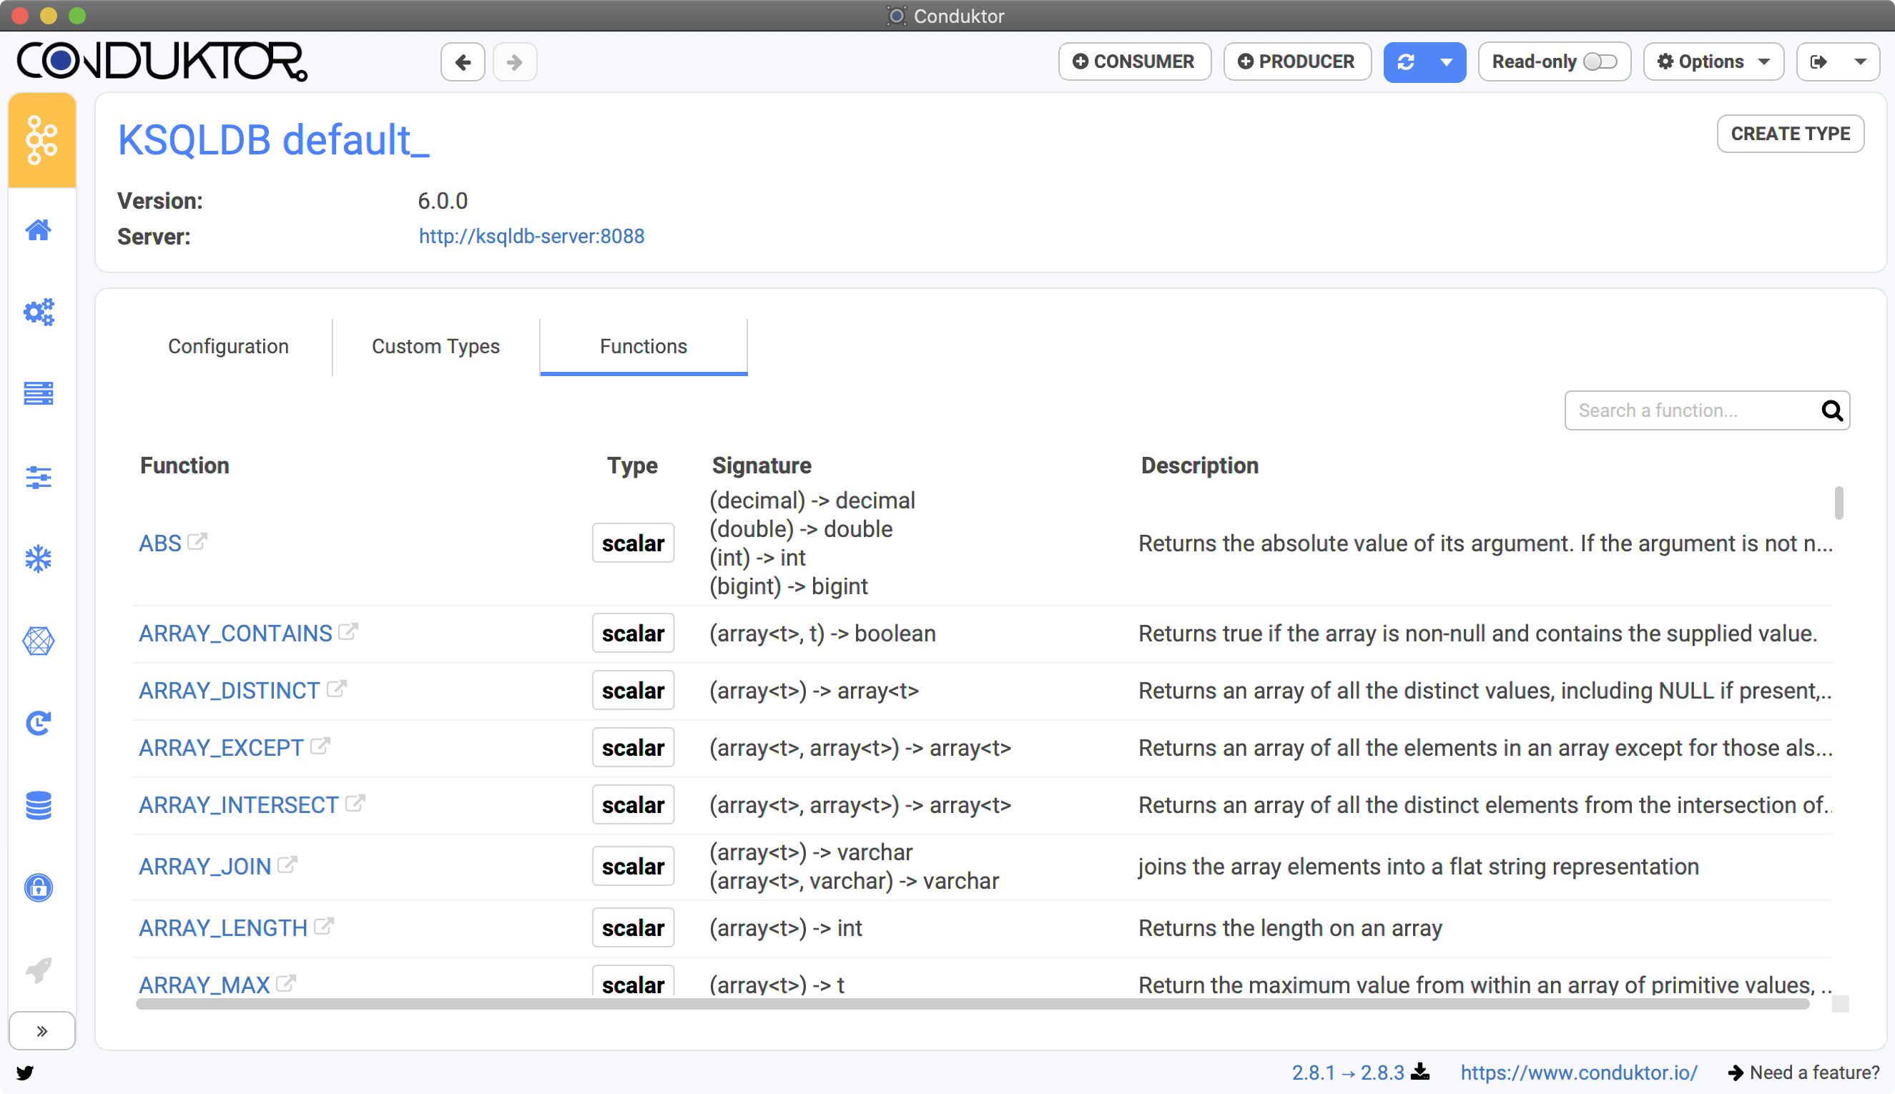Click external link icon beside ARRAY_CONTAINS
1895x1094 pixels.
(x=348, y=631)
